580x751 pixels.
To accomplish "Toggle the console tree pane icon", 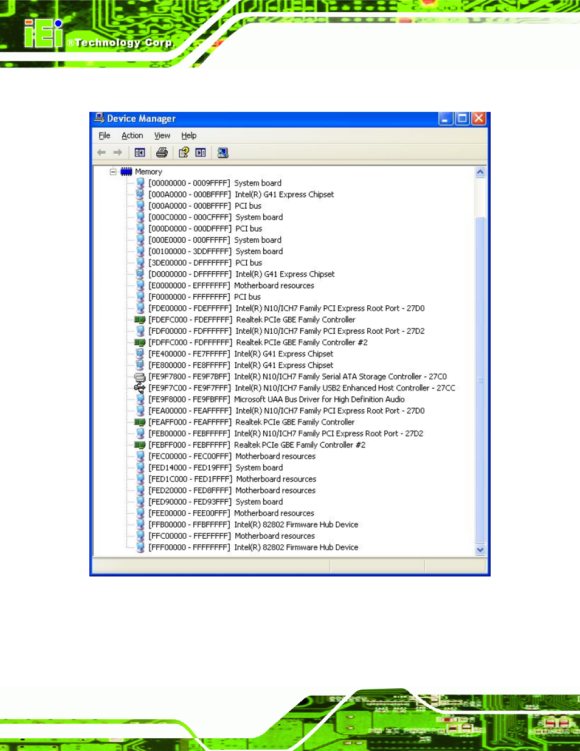I will pyautogui.click(x=140, y=153).
